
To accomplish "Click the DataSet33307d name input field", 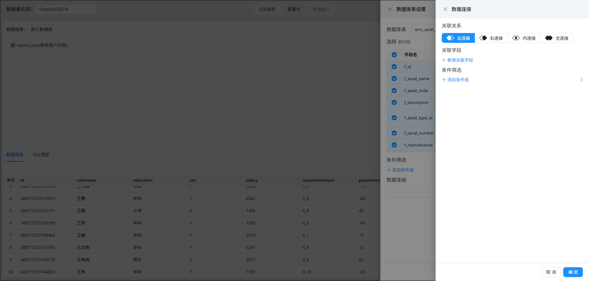I will pyautogui.click(x=66, y=9).
